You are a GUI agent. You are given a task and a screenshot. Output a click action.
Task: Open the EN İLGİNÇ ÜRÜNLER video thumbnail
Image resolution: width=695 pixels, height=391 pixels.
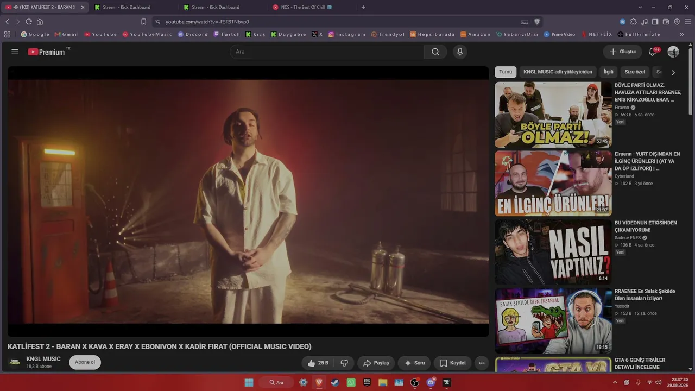click(553, 184)
